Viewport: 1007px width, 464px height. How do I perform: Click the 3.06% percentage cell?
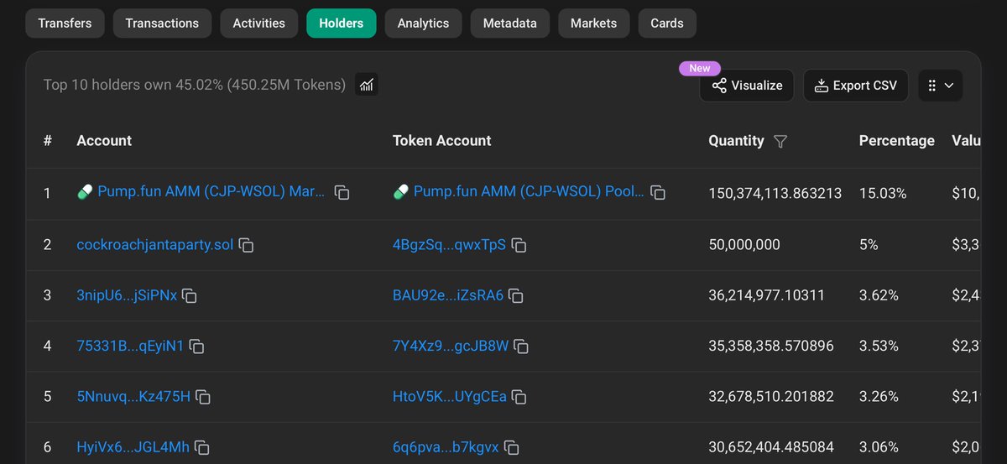point(879,447)
